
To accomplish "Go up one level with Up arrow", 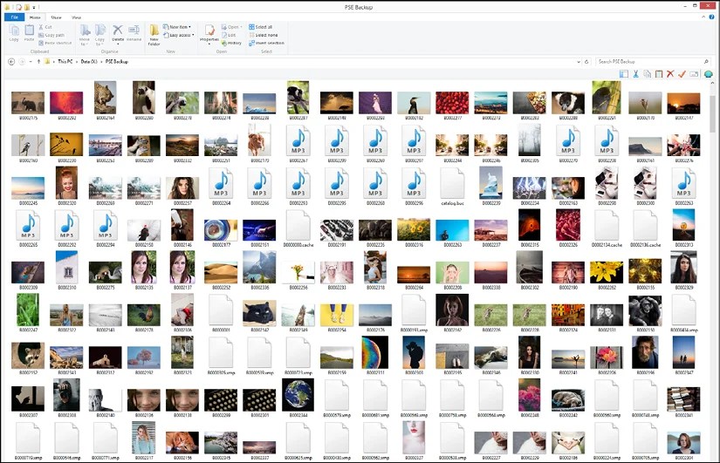I will (x=38, y=62).
